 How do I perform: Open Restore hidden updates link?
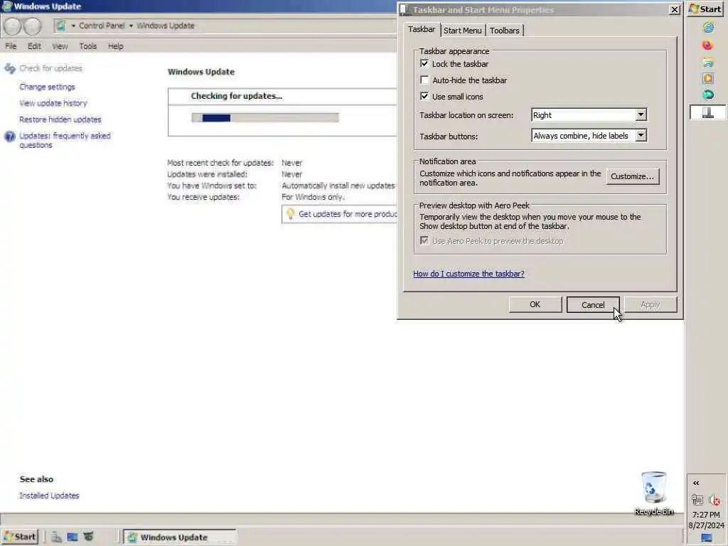pyautogui.click(x=60, y=119)
